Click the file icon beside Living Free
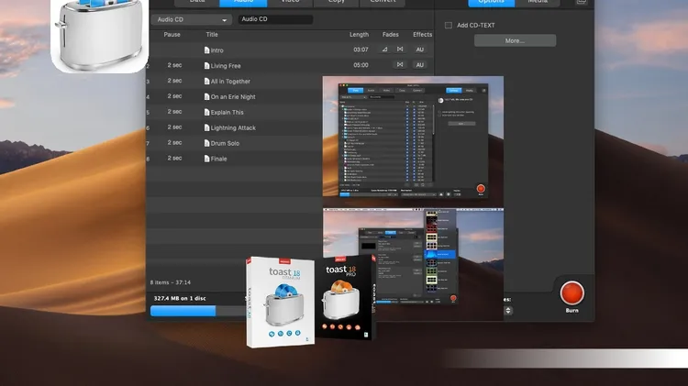This screenshot has width=688, height=386. pos(206,66)
